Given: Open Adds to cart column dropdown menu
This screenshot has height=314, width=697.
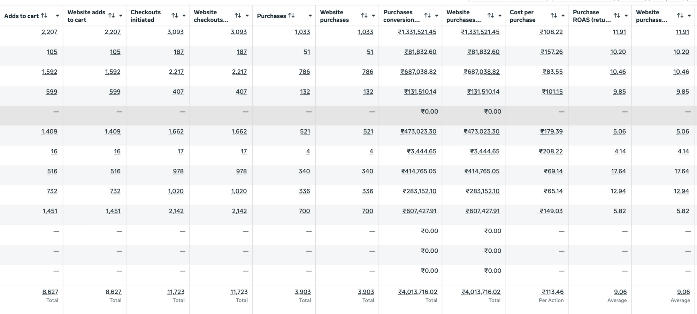Looking at the screenshot, I should tap(58, 16).
